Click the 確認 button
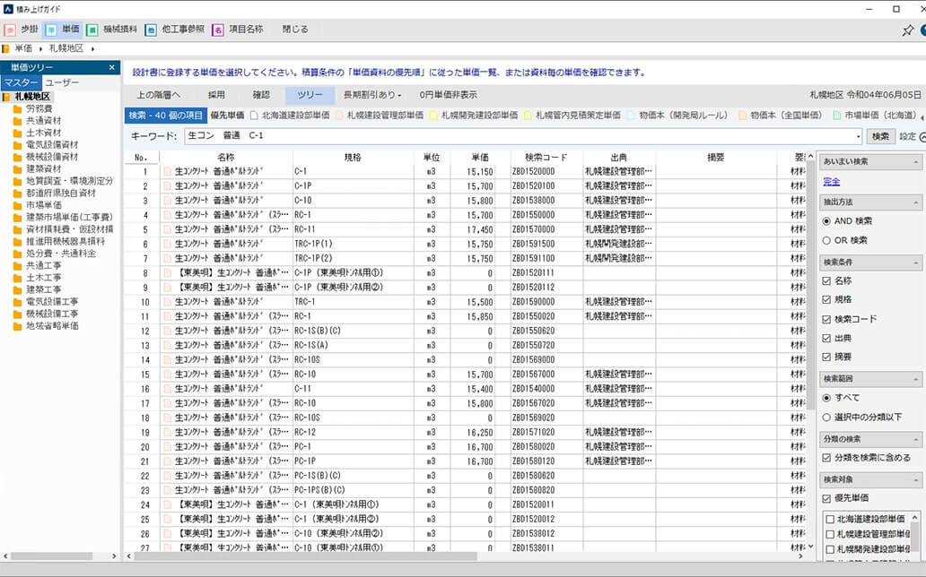926x577 pixels. coord(261,95)
